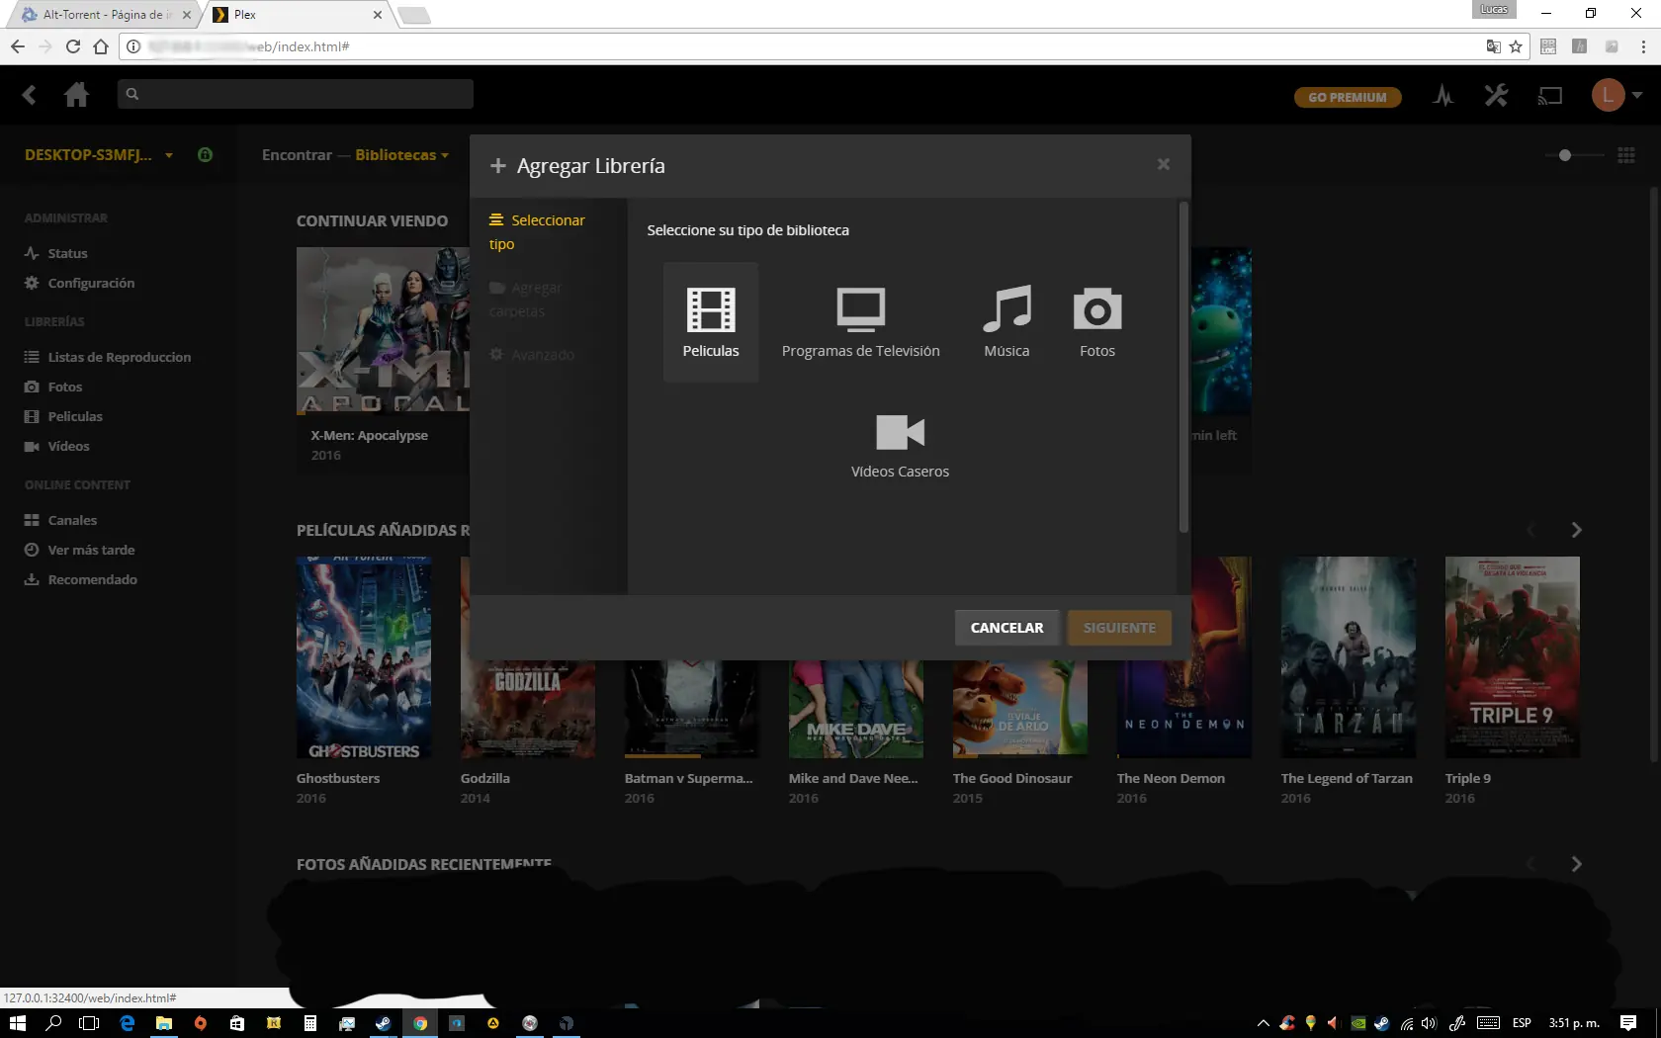
Task: Open the Agregar carpetas step
Action: click(526, 300)
